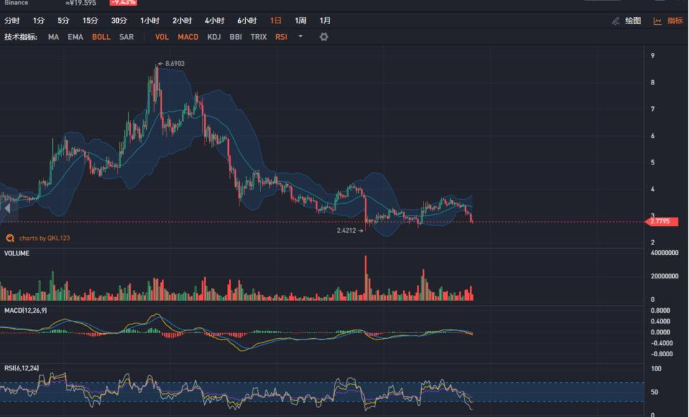Viewport: 689px width, 417px height.
Task: Click the 绘图 drawing tool pencil icon
Action: point(616,21)
